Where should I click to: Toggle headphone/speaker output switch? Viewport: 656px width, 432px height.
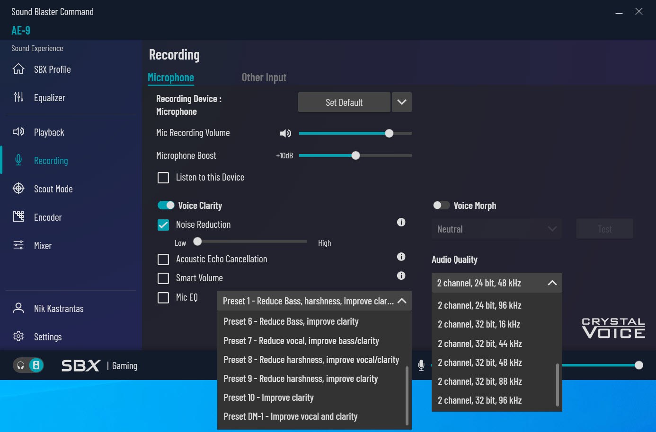pos(28,365)
